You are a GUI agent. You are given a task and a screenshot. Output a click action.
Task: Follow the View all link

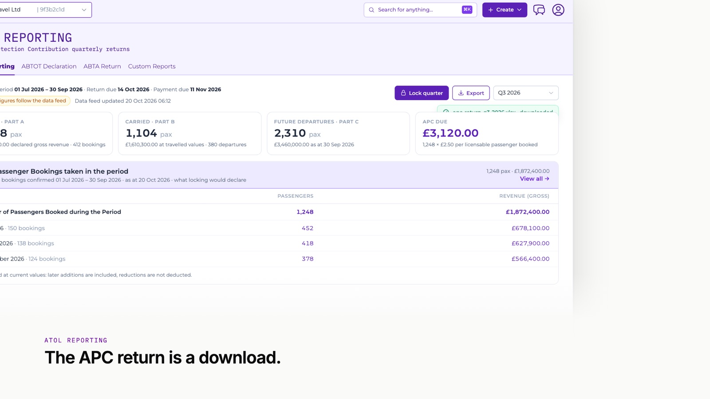(535, 179)
